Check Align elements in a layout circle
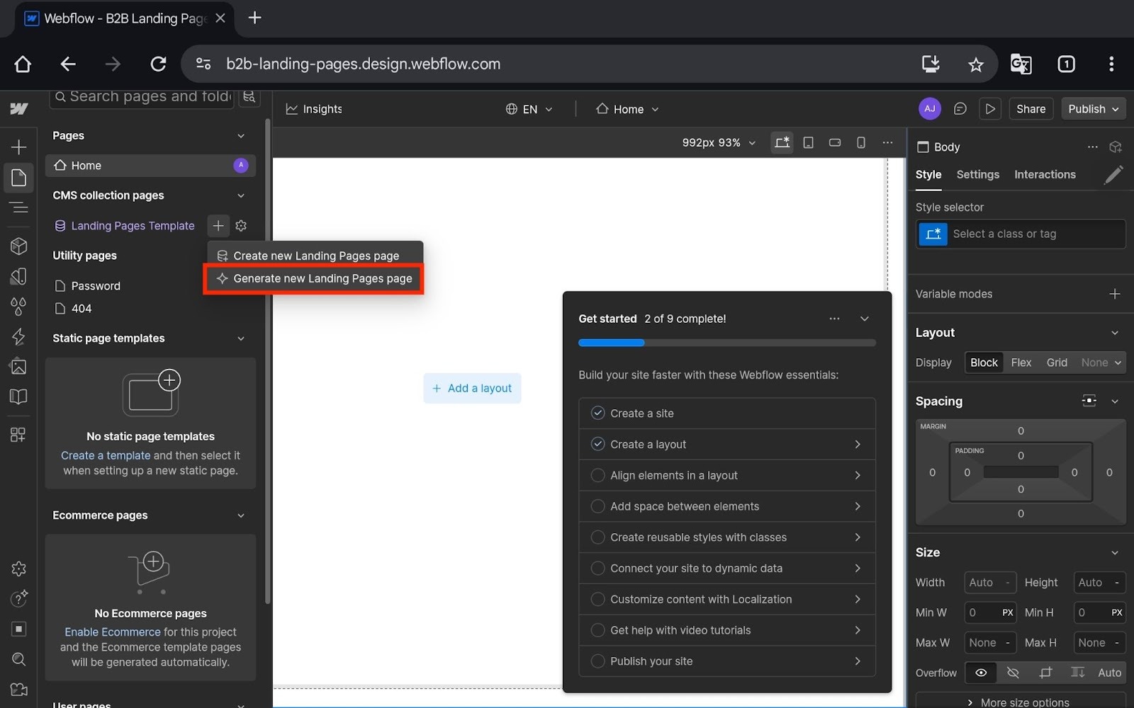 tap(598, 475)
